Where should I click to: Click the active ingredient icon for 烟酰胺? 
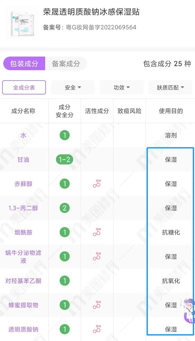click(97, 232)
